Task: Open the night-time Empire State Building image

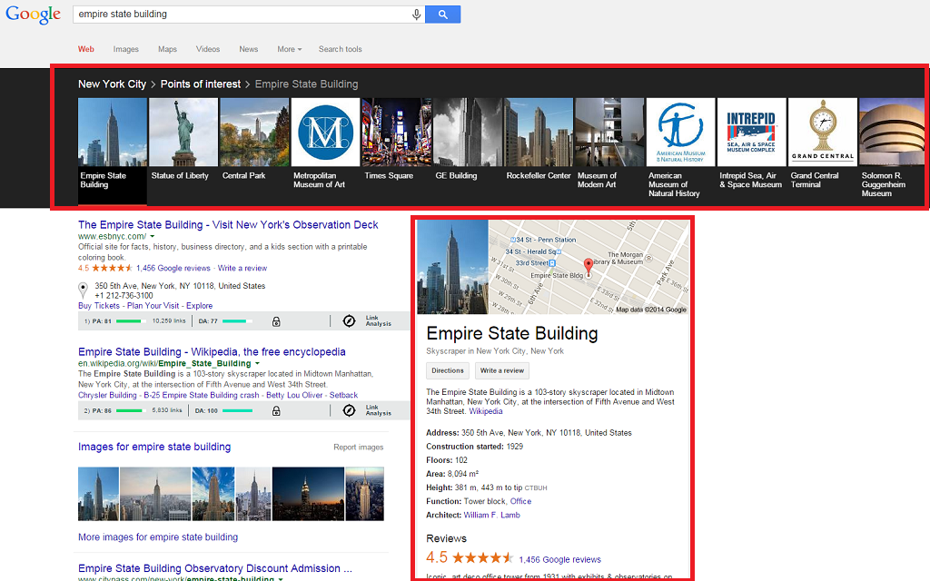Action: 308,494
